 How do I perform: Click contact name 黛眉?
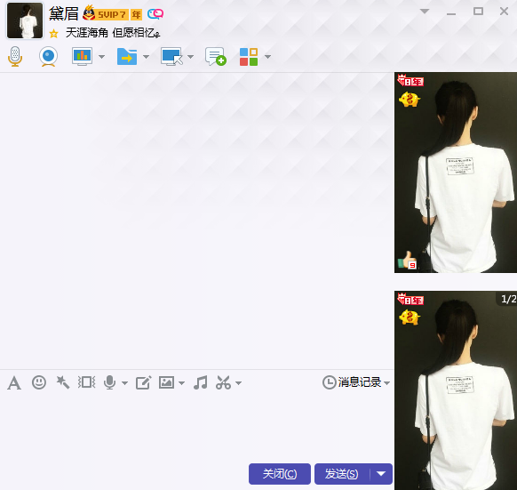coord(63,14)
